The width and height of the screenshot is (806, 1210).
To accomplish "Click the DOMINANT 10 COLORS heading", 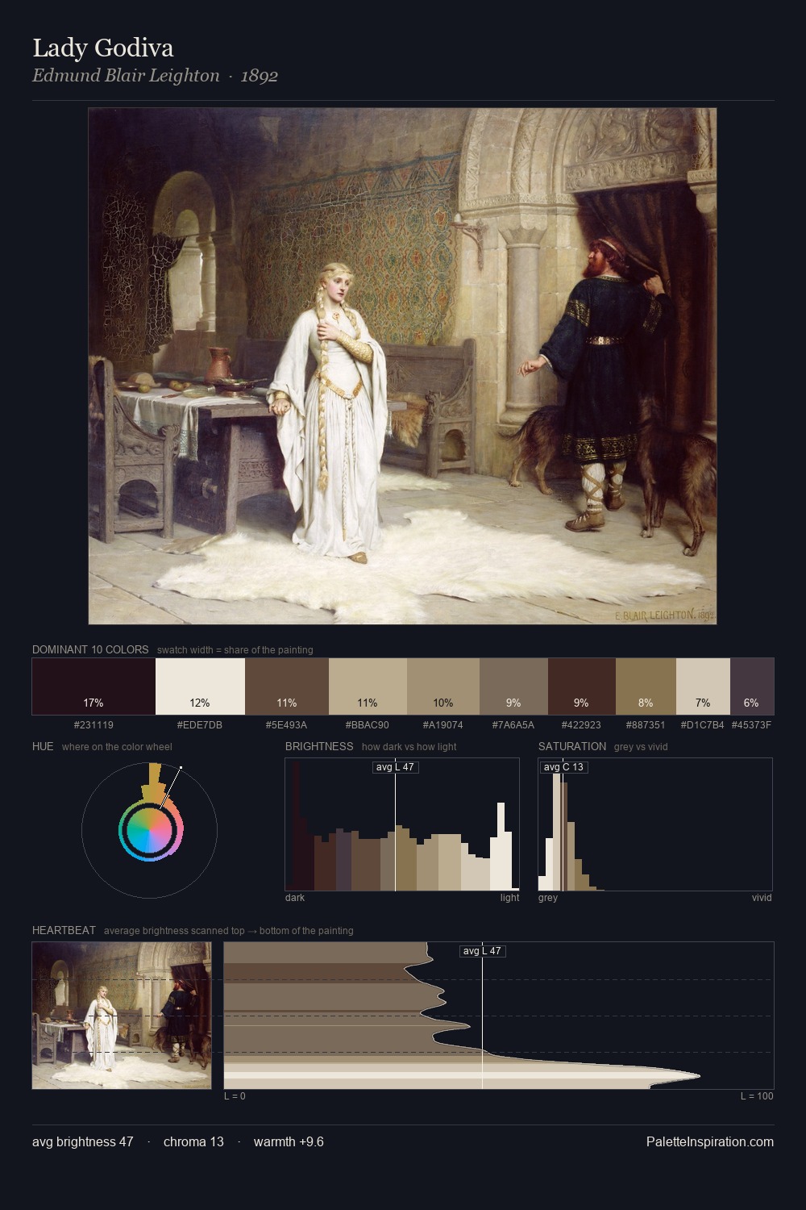I will (x=90, y=649).
